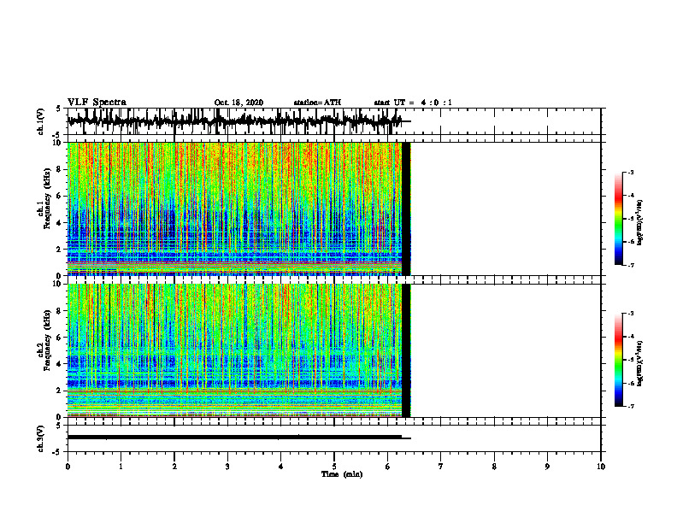Click the "station=ATH" label
This screenshot has height=523, width=677.
[317, 103]
